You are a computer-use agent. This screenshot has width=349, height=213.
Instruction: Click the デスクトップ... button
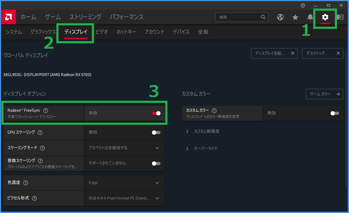tap(323, 53)
